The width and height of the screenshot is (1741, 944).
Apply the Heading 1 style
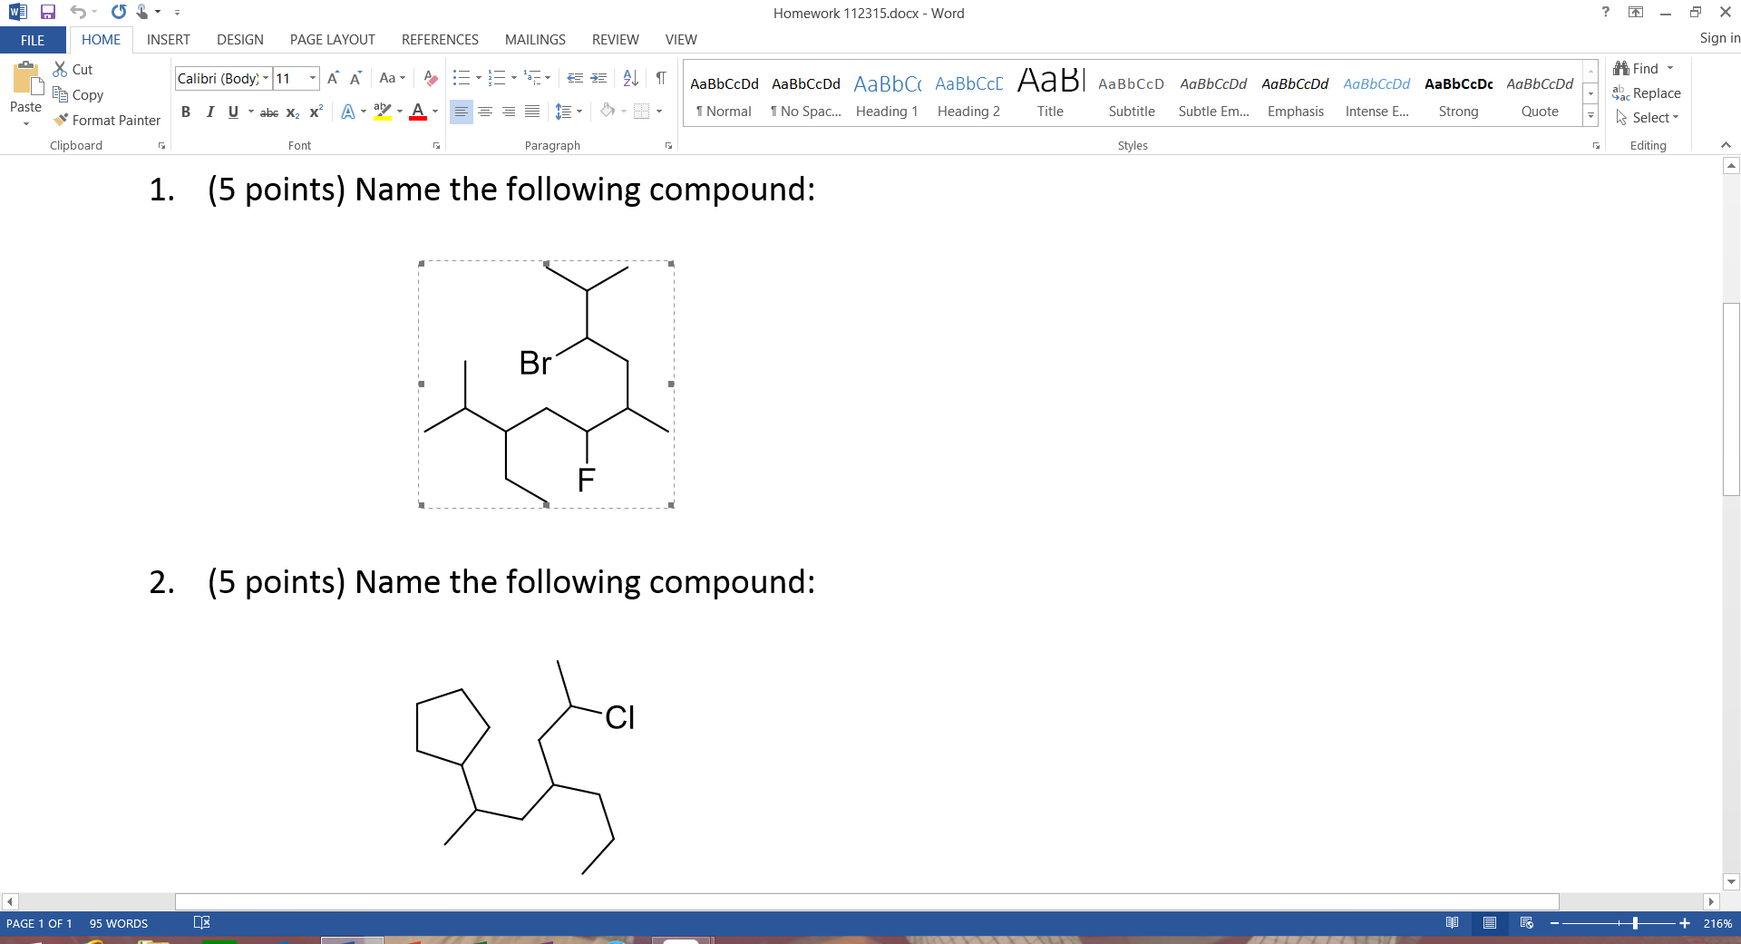coord(887,93)
